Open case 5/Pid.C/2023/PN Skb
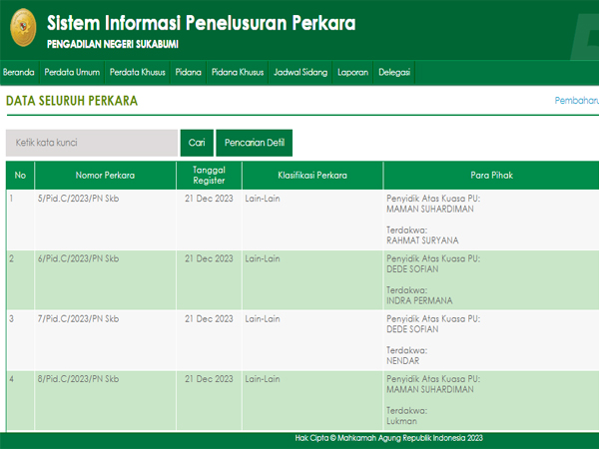599x449 pixels. (77, 199)
